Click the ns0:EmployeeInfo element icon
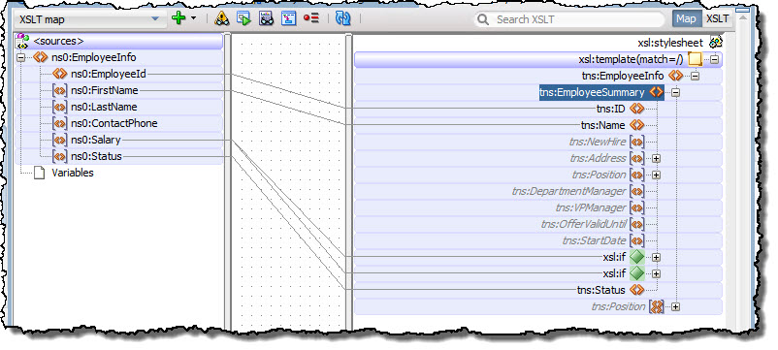 click(x=40, y=57)
